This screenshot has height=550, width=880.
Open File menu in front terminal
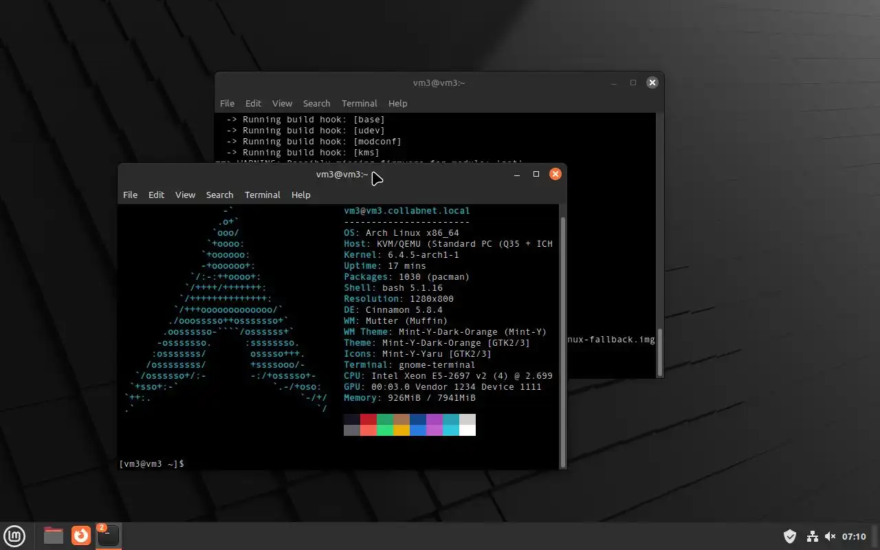pyautogui.click(x=130, y=195)
